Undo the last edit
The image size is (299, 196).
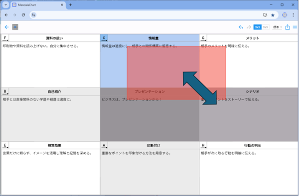241,27
